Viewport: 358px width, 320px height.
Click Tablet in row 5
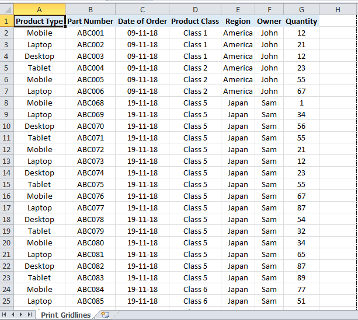39,68
